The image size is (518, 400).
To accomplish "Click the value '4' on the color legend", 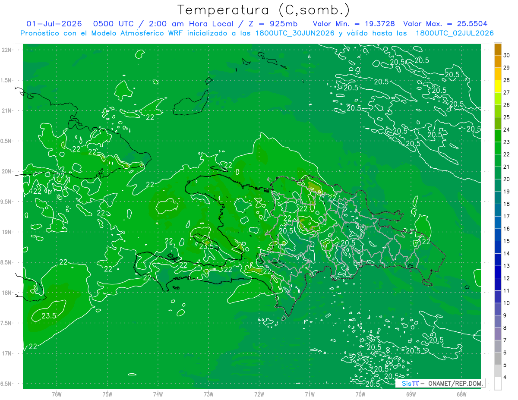I will [x=505, y=378].
